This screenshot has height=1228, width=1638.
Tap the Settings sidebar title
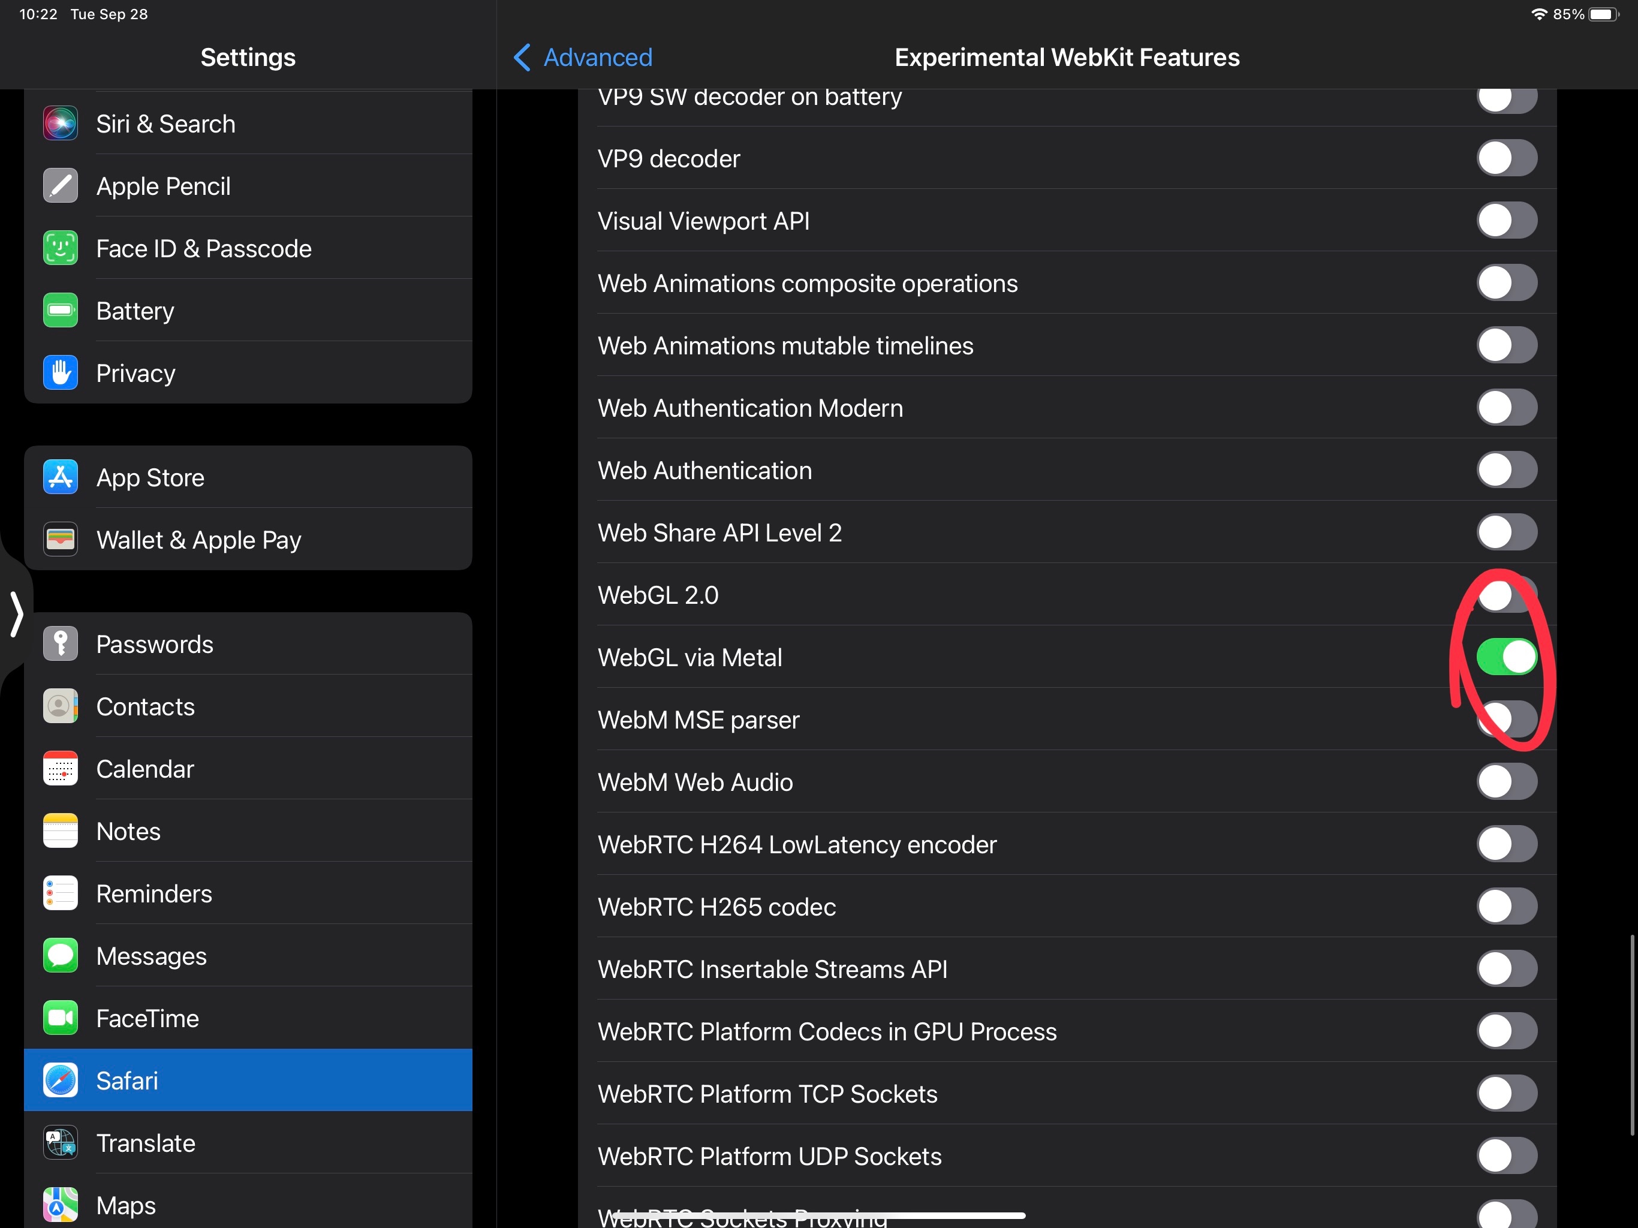(x=248, y=57)
